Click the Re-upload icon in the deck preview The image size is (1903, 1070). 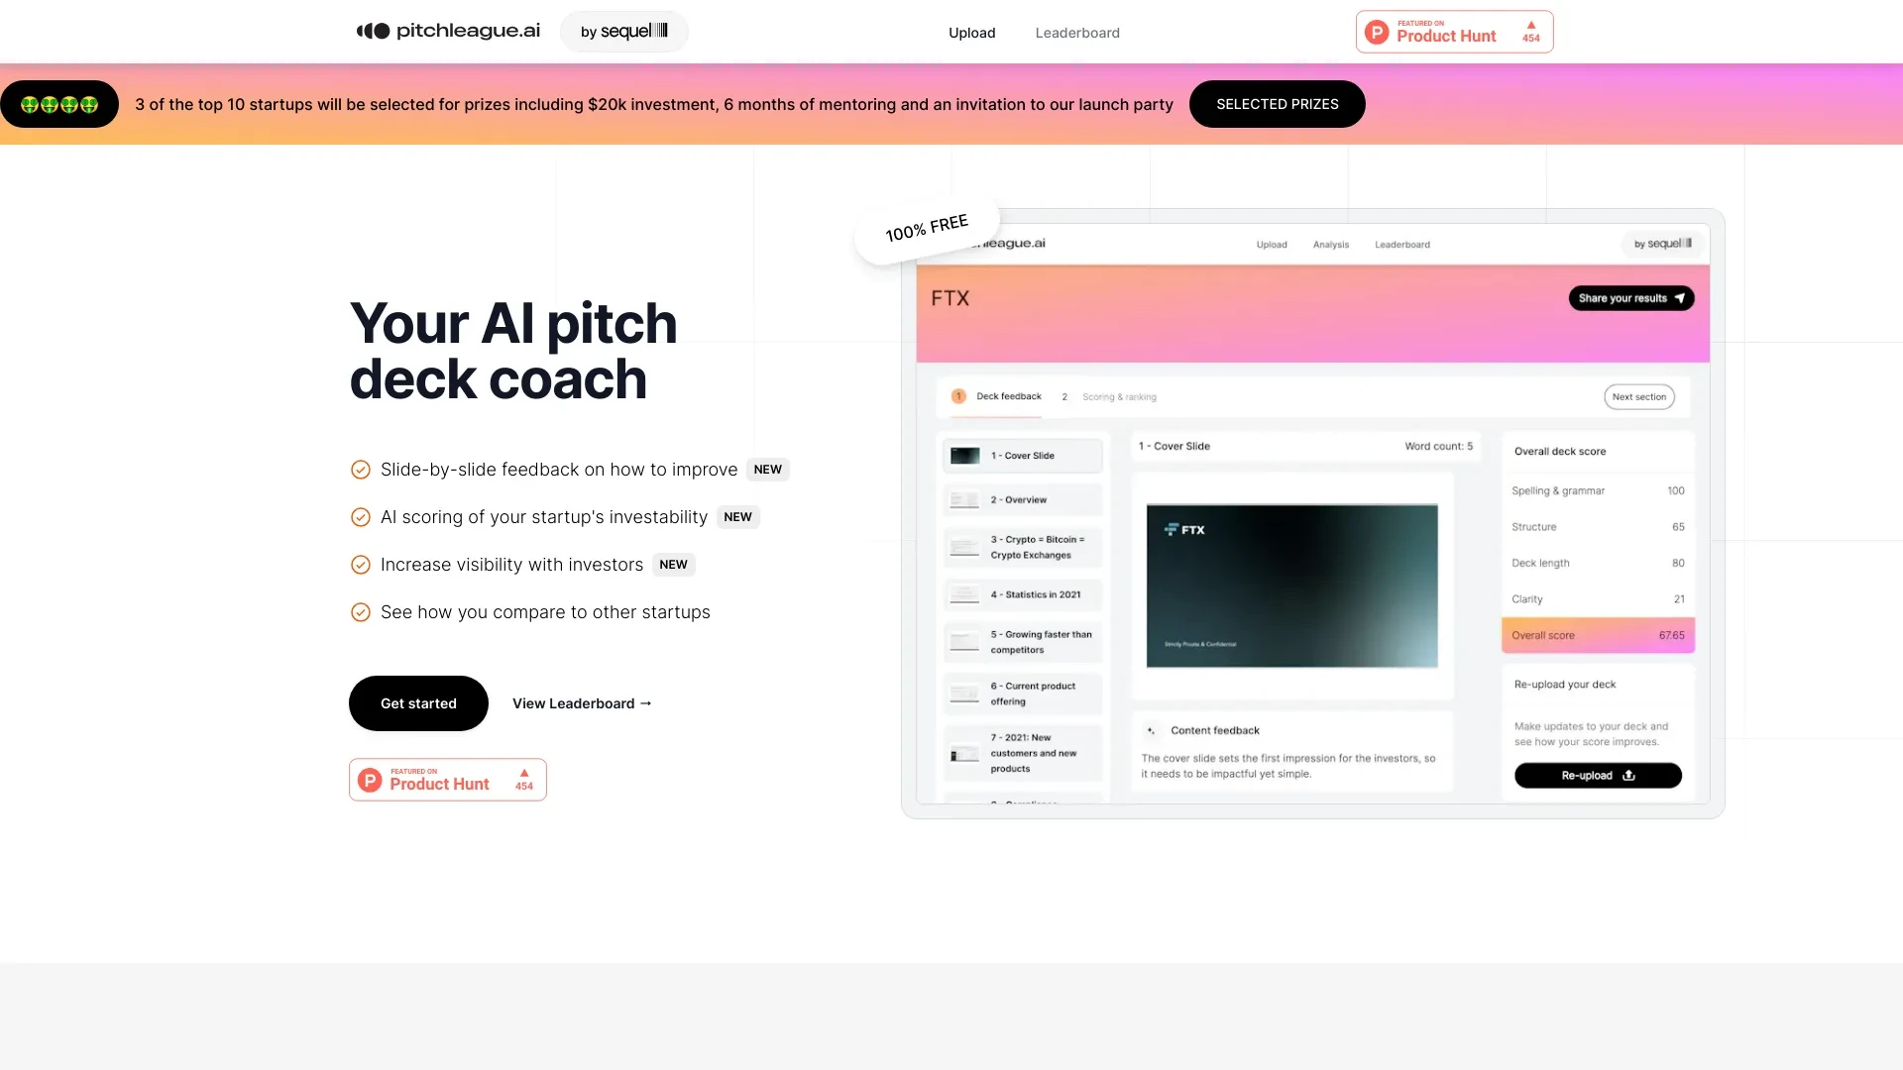click(1631, 775)
